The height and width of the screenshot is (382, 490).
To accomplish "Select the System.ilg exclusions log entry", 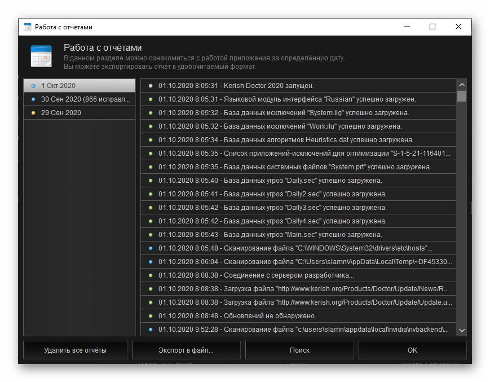I will point(298,112).
